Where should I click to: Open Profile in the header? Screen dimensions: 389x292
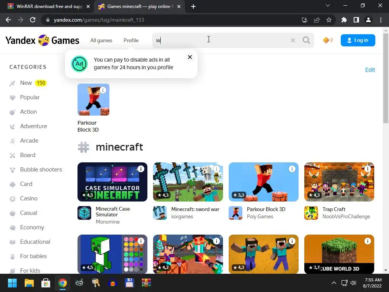point(131,40)
